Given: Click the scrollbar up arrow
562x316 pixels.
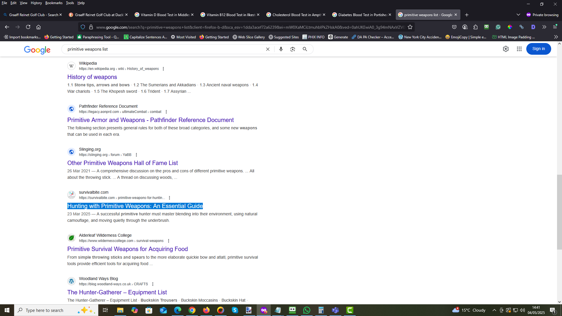Looking at the screenshot, I should (x=559, y=44).
